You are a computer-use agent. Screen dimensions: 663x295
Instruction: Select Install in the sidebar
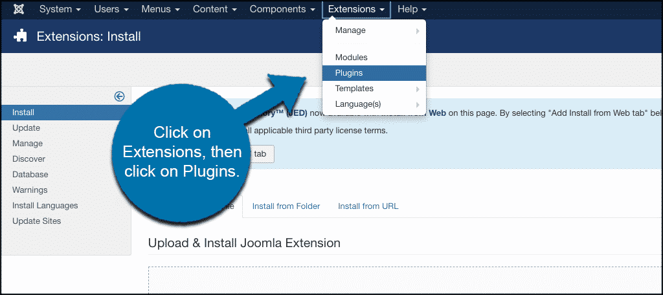click(x=65, y=113)
